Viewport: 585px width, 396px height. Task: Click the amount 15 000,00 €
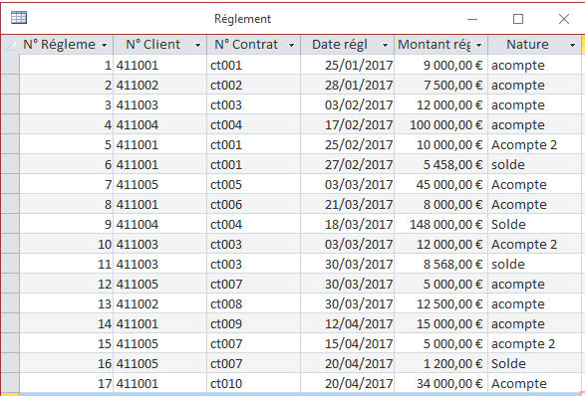440,323
